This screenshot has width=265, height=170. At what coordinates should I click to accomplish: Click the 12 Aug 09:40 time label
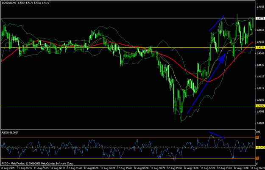click(x=174, y=168)
